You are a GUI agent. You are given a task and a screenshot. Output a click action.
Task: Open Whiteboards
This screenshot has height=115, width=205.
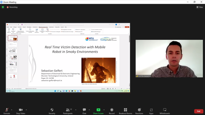pyautogui.click(x=165, y=111)
